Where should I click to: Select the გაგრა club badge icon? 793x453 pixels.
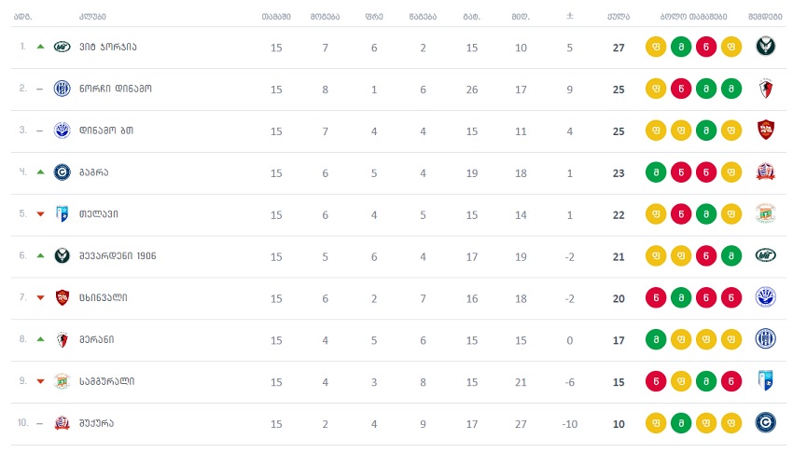click(63, 172)
